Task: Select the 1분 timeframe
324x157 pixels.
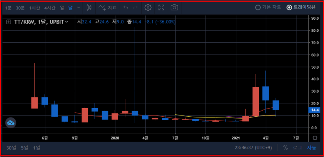Action: point(9,8)
